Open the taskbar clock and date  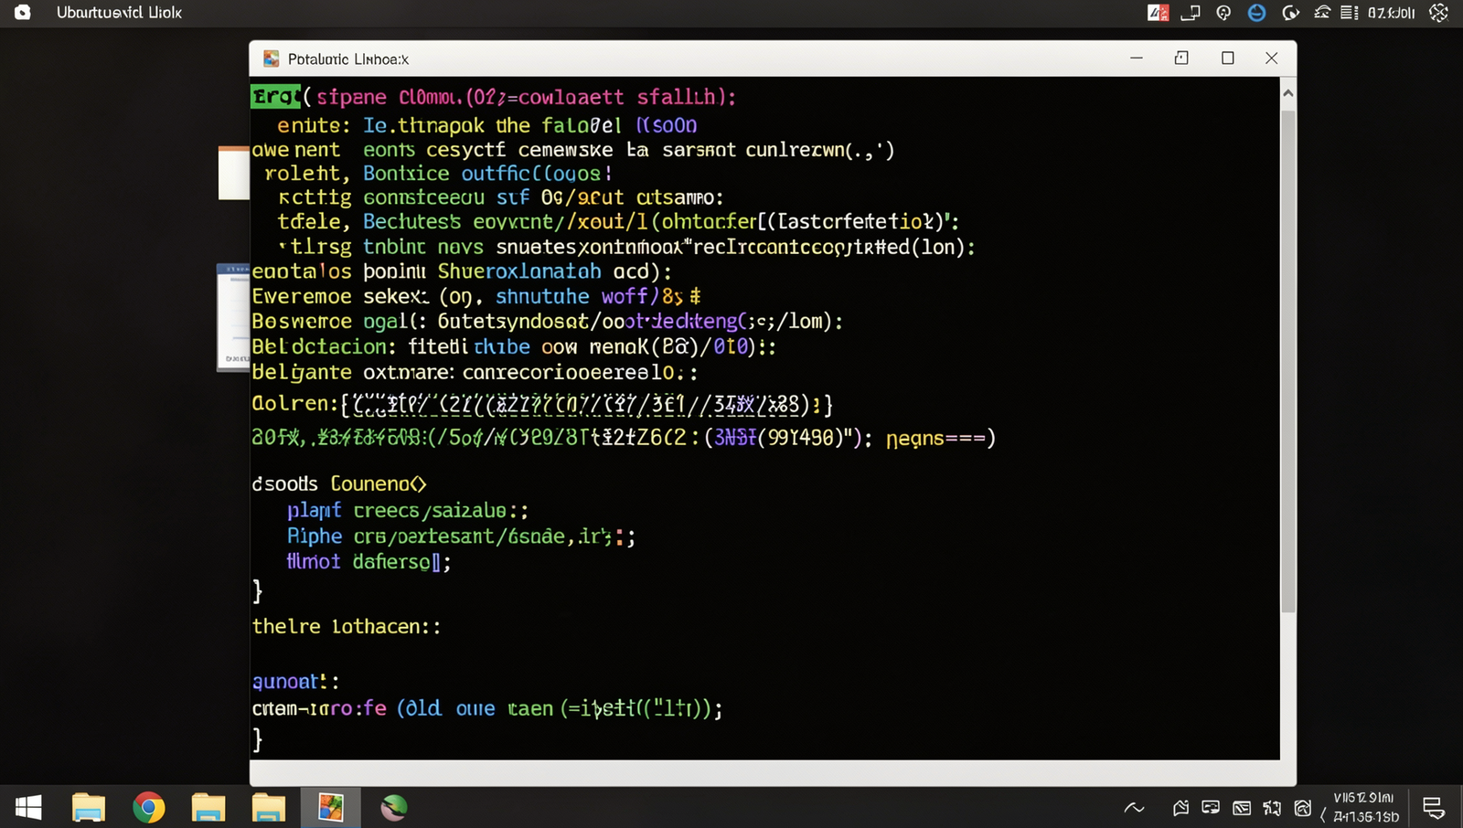coord(1365,808)
